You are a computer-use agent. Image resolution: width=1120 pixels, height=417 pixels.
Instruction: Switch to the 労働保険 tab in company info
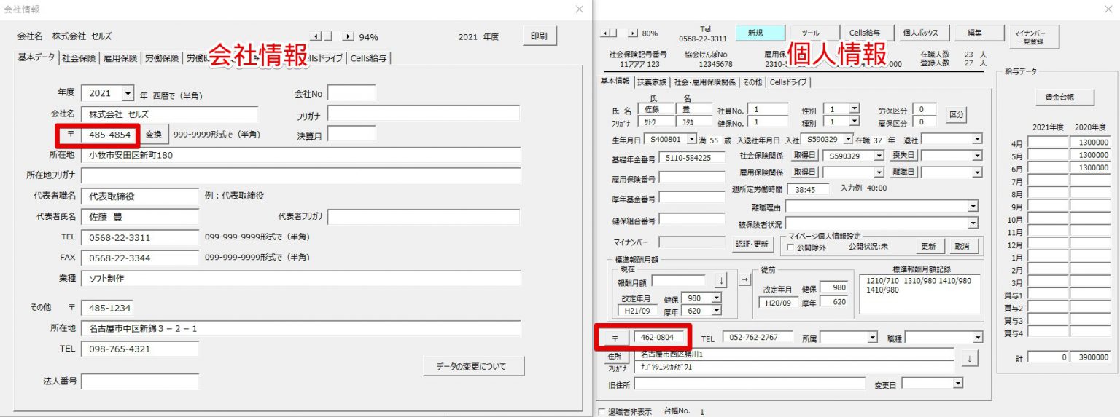tap(161, 58)
